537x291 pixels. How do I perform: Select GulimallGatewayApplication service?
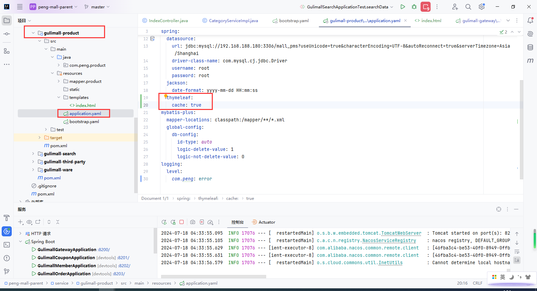click(x=67, y=249)
